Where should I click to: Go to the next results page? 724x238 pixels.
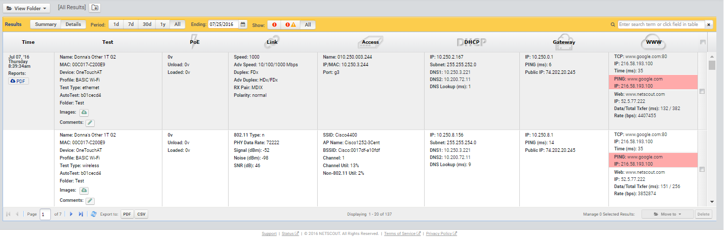tap(71, 215)
